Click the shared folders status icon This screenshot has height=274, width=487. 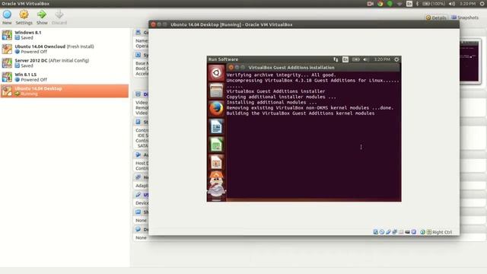tap(401, 232)
